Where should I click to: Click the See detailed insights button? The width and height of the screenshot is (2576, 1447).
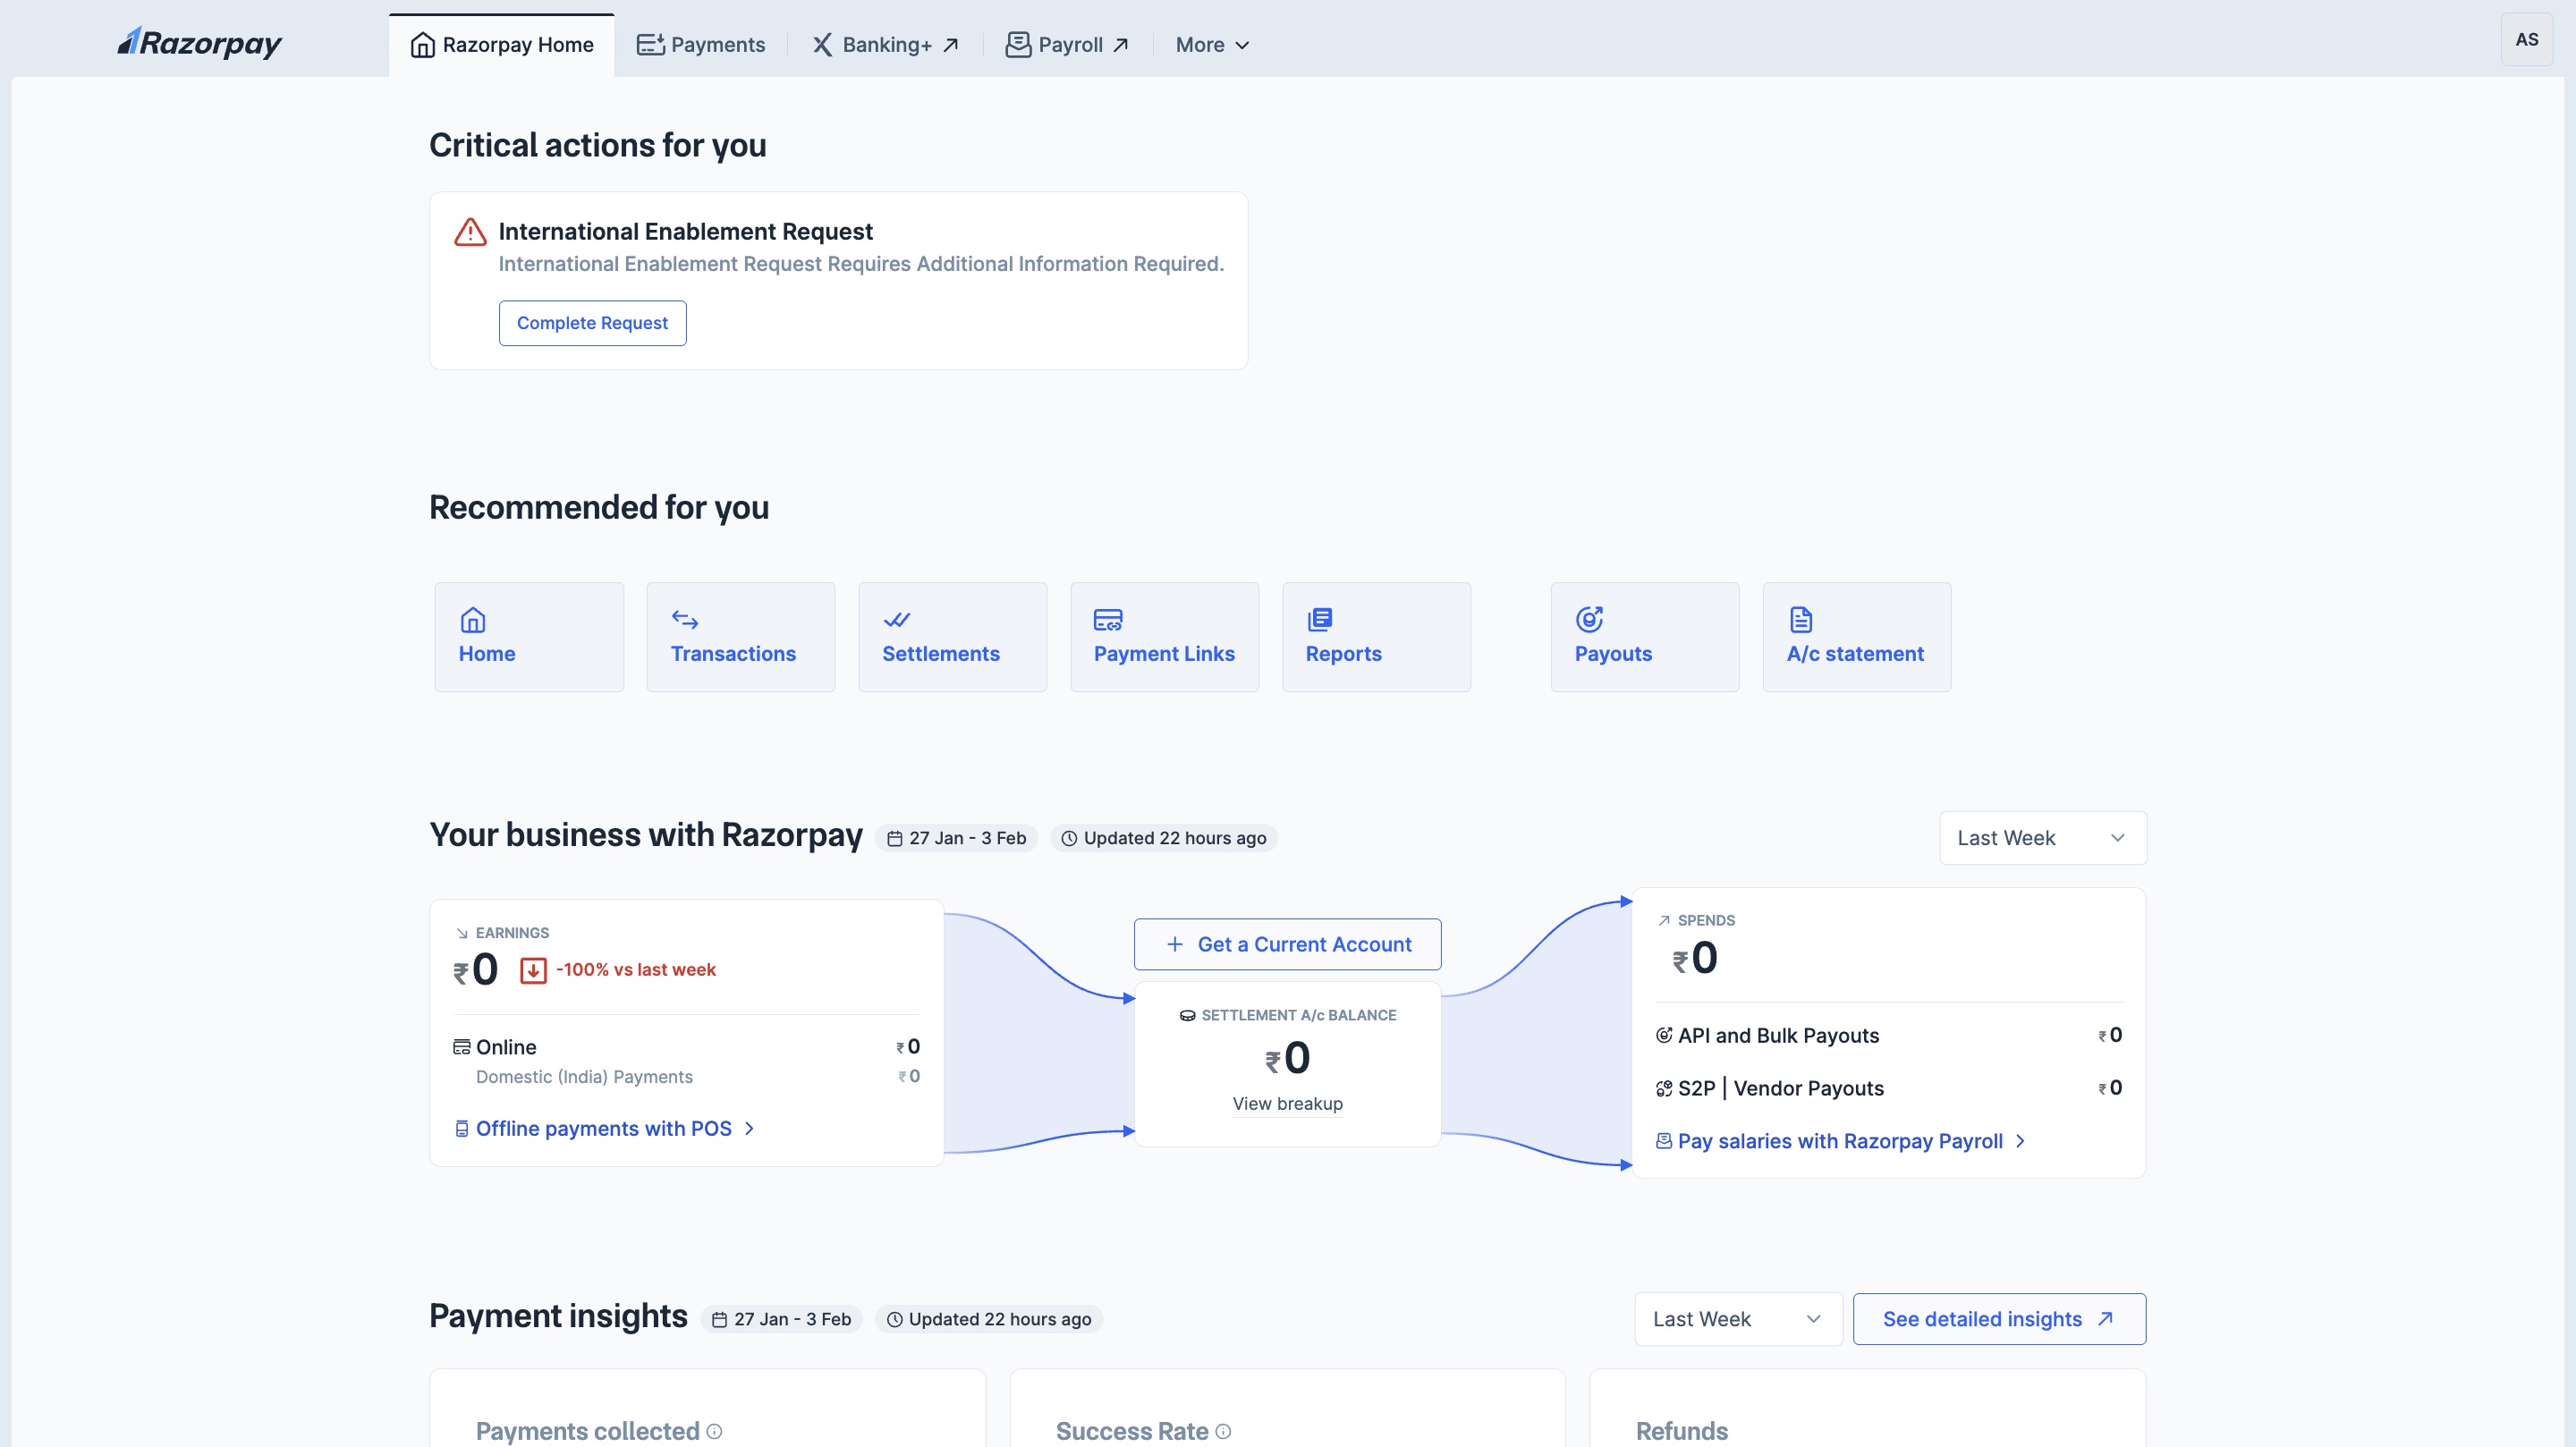click(1999, 1319)
